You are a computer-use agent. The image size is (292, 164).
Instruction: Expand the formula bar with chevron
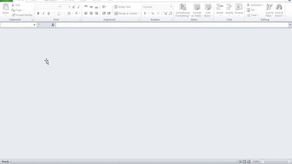(x=290, y=25)
